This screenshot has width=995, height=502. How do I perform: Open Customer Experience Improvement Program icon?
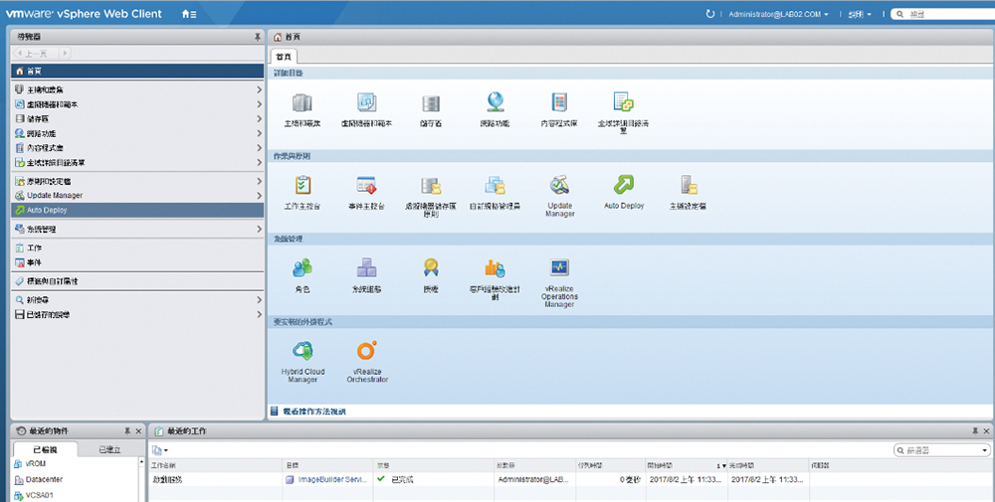[x=495, y=268]
